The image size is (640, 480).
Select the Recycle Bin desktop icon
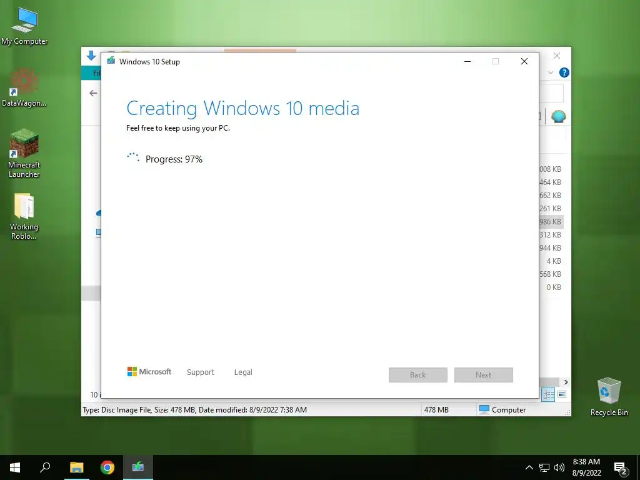[x=609, y=397]
